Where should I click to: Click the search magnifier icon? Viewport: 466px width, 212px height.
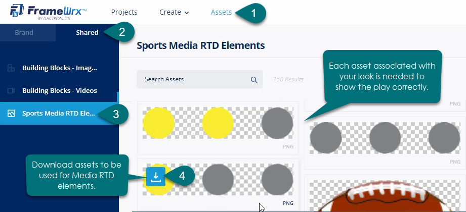pyautogui.click(x=254, y=79)
